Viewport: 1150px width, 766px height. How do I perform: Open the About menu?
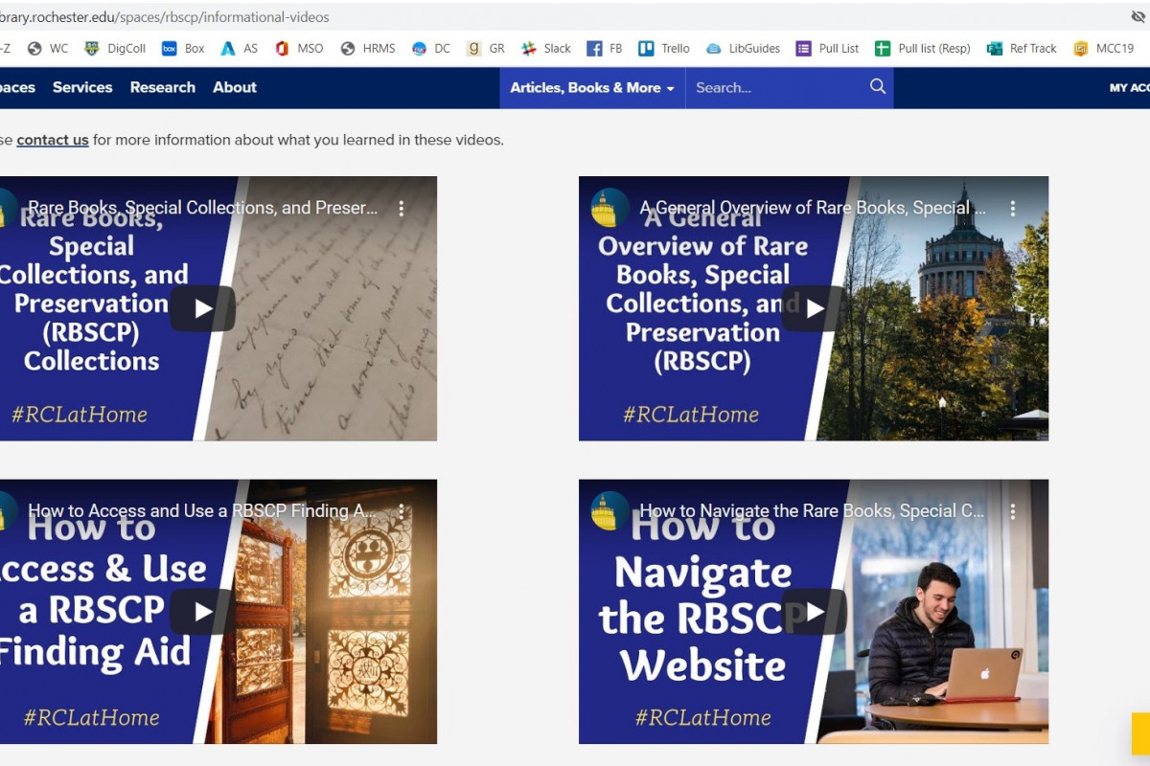pyautogui.click(x=235, y=87)
